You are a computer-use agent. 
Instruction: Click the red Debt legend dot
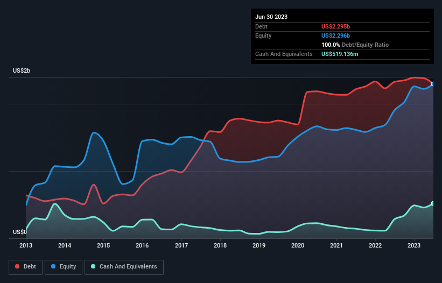[17, 266]
